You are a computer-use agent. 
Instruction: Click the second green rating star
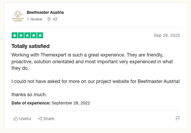tap(21, 35)
